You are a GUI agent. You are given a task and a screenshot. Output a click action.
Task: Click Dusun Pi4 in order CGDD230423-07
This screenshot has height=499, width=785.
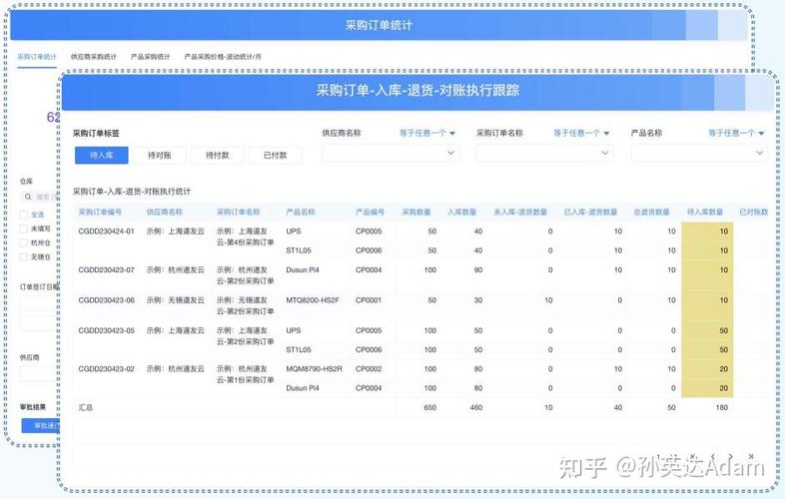303,269
